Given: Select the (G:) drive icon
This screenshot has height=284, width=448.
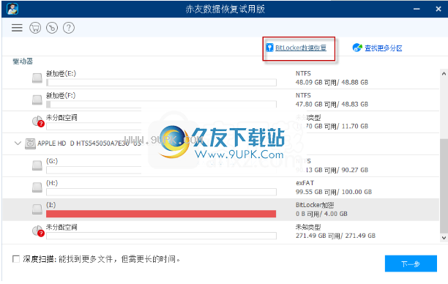Looking at the screenshot, I should point(37,165).
